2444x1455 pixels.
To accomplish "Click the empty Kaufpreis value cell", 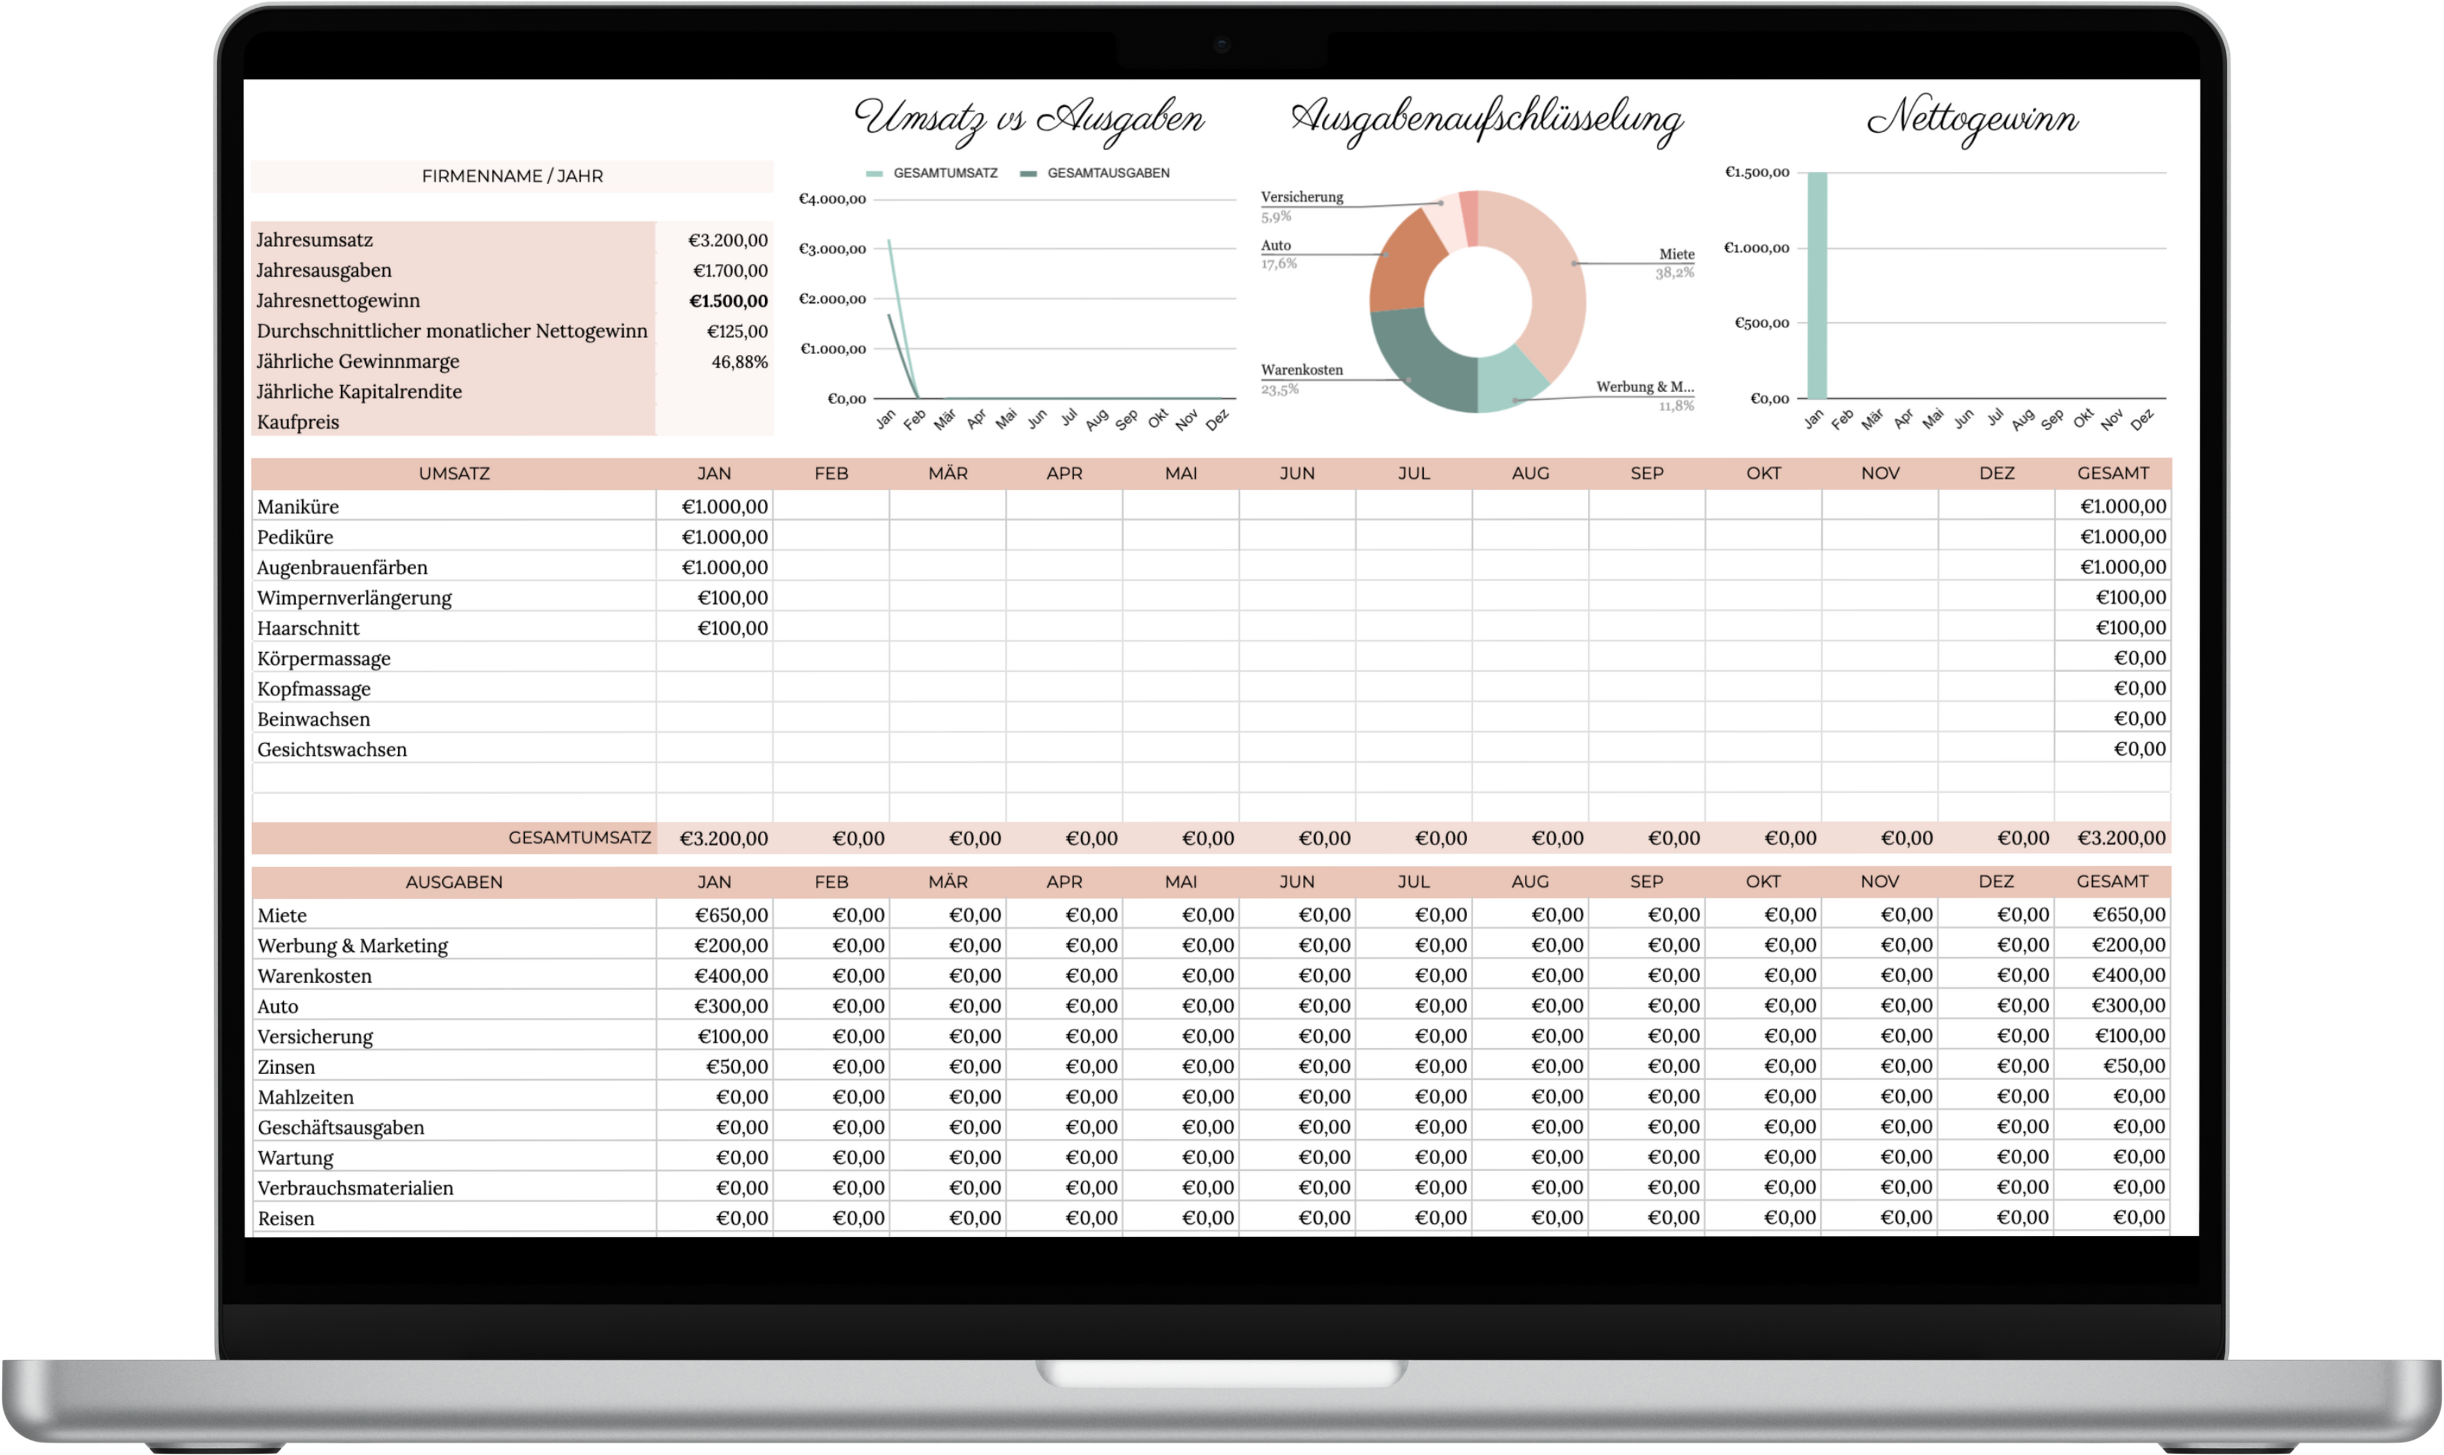I will click(x=715, y=423).
